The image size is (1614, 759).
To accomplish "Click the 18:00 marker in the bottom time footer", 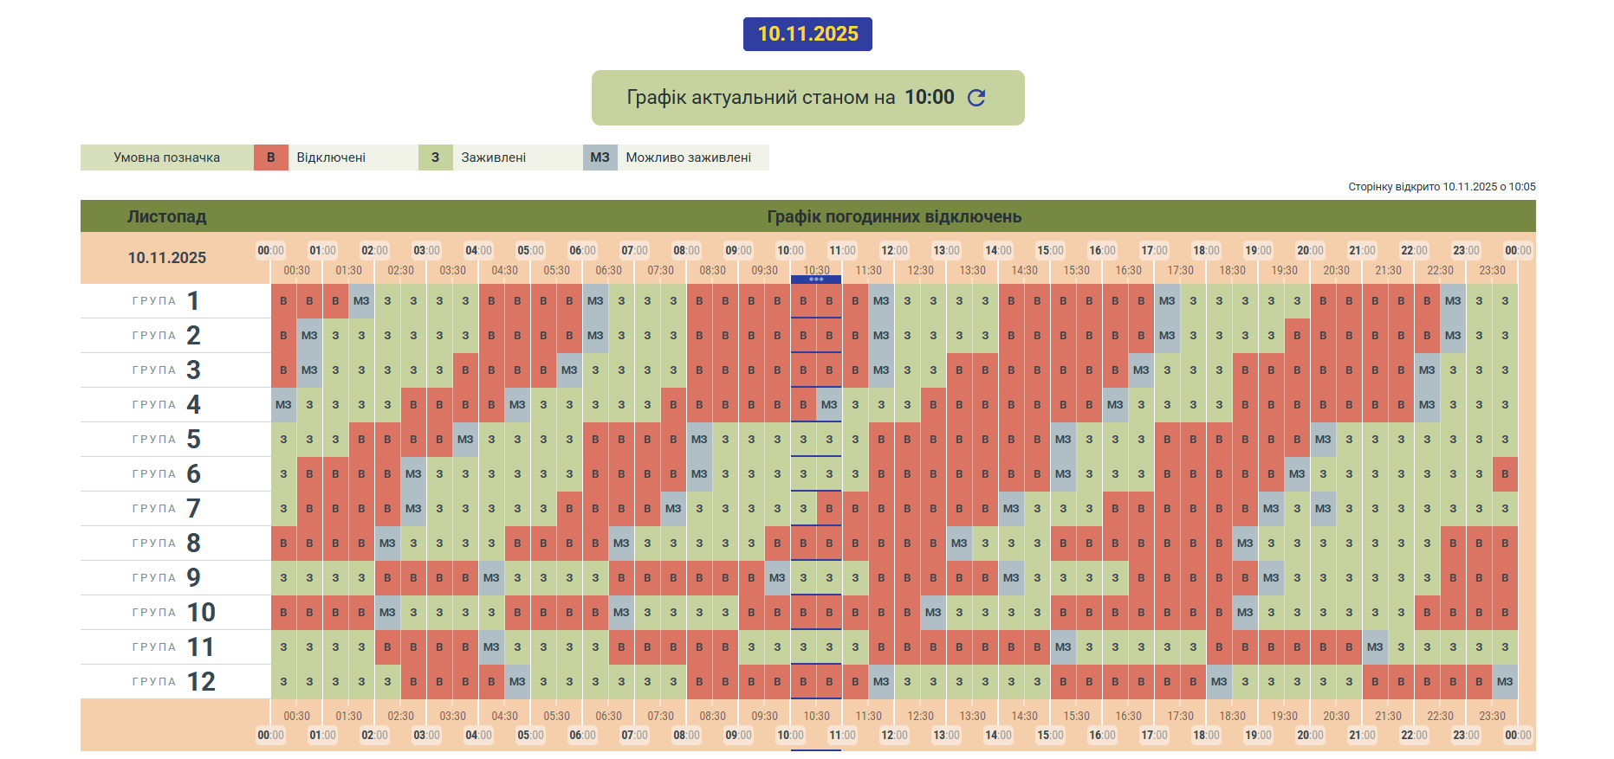I will pos(1206,736).
